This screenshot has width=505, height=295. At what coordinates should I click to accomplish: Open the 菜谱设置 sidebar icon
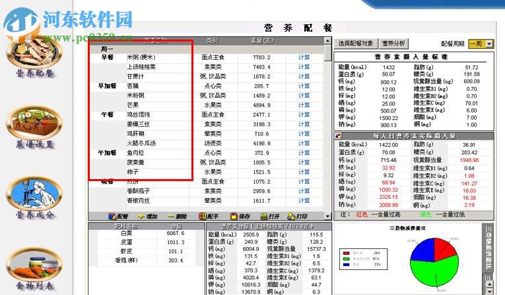click(34, 124)
